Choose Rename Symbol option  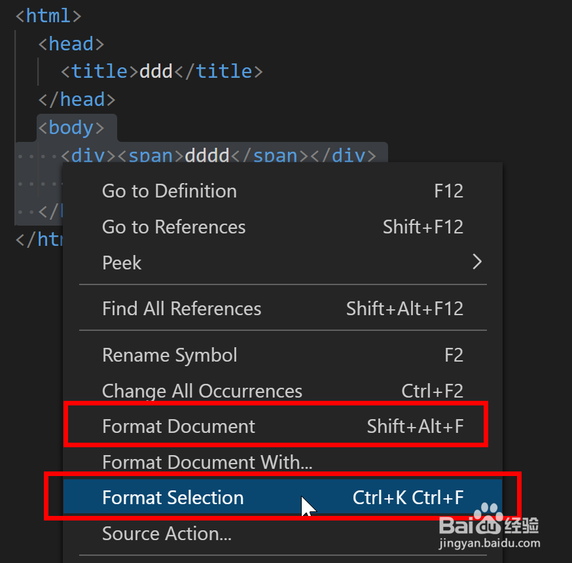click(x=283, y=354)
